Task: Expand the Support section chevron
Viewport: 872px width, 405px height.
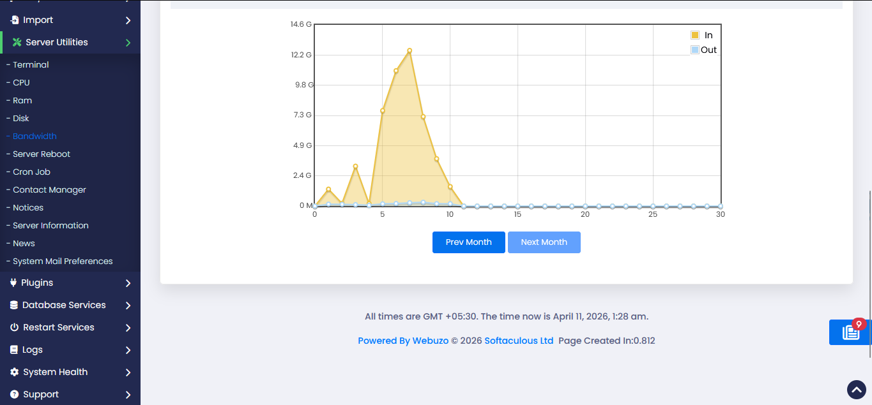Action: click(128, 395)
